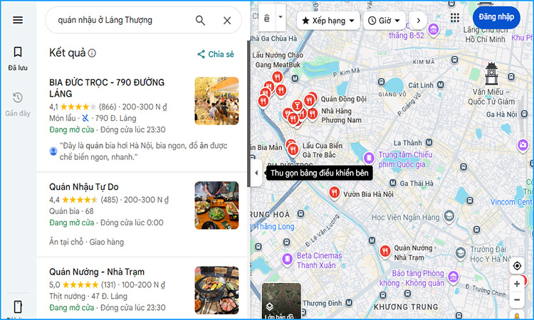Open the Giờ hours filter dropdown
Viewport: 534px width, 320px height.
384,21
